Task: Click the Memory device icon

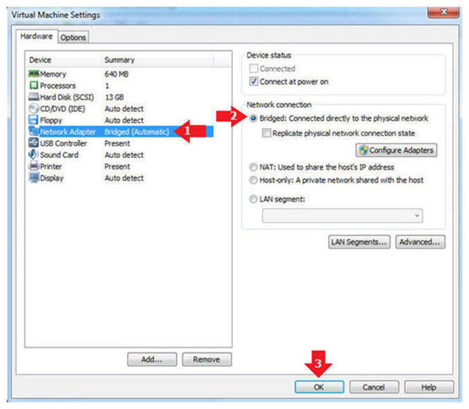Action: pyautogui.click(x=33, y=73)
